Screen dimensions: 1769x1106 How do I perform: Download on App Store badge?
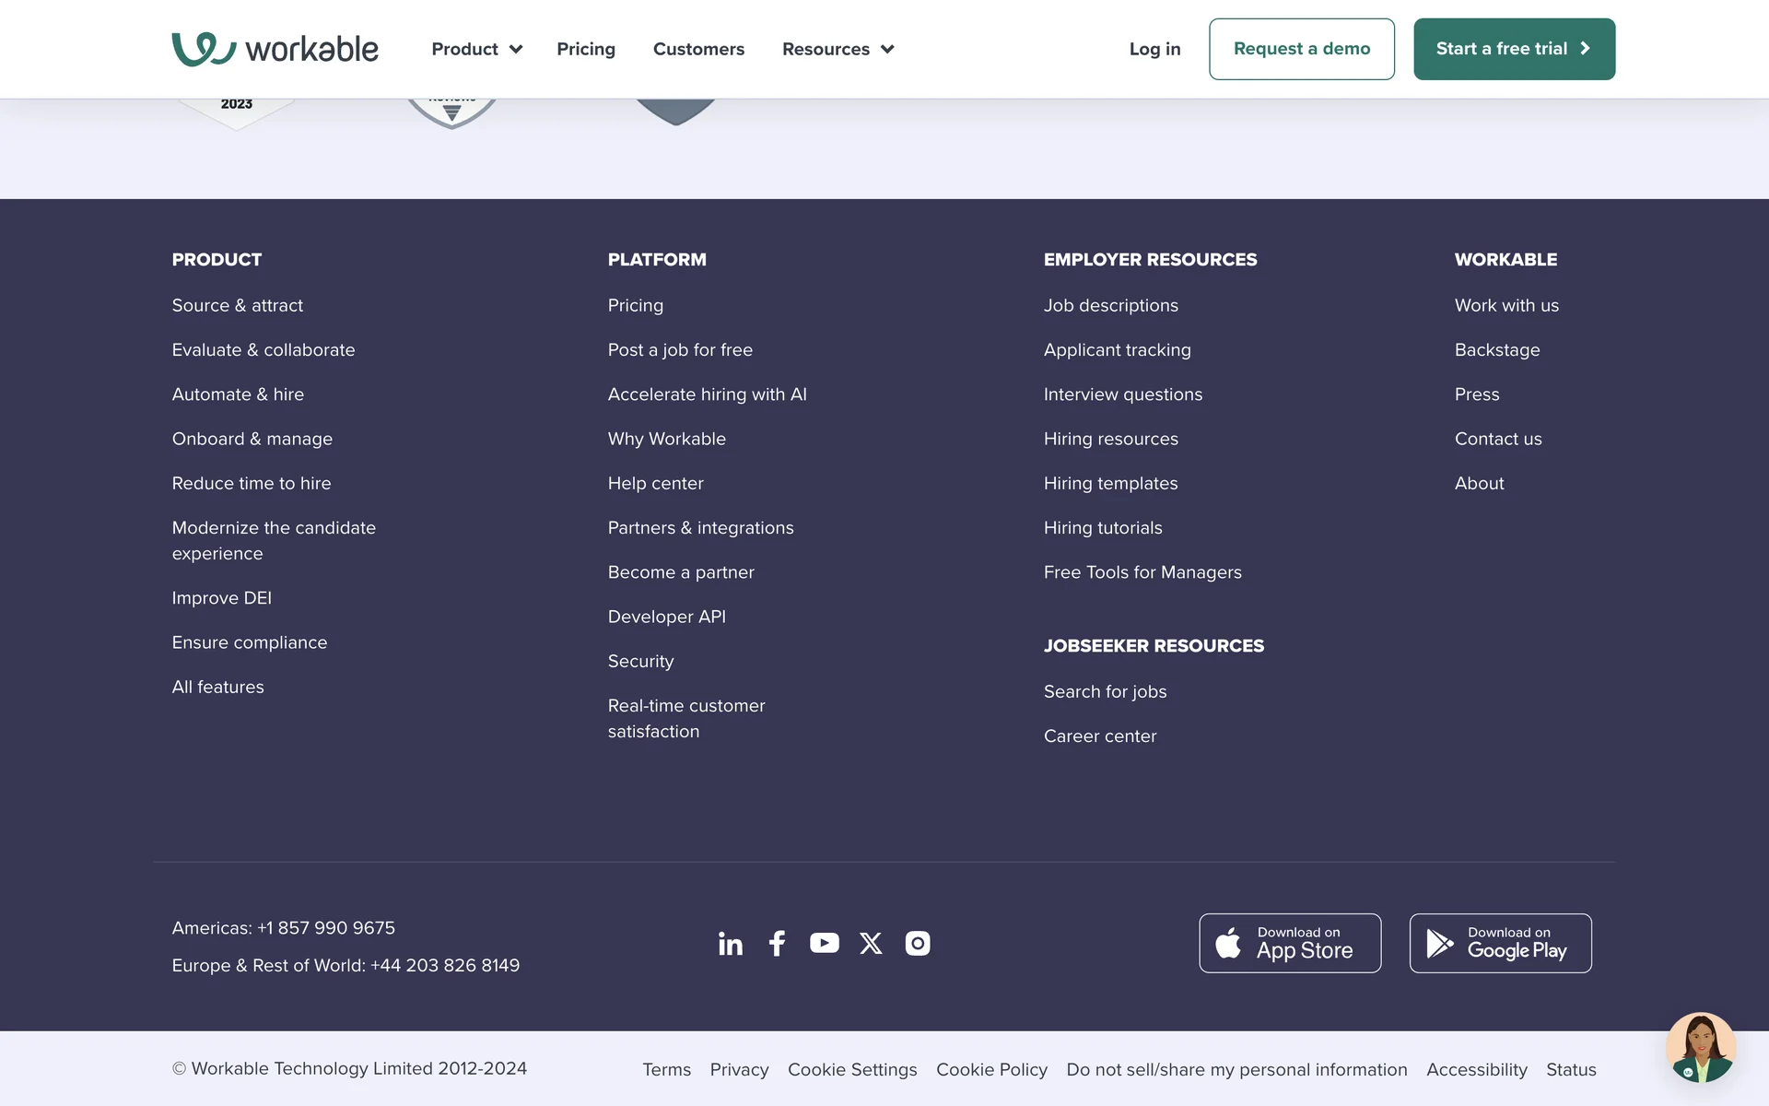click(x=1289, y=943)
